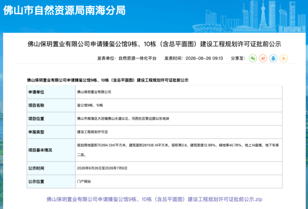Download the 批前公示.zip attachment
The height and width of the screenshot is (209, 308).
[x=154, y=199]
